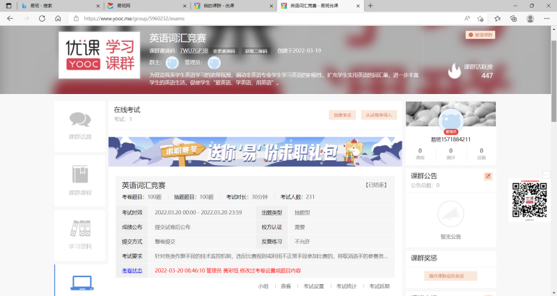Screen dimensions: 557x296
Task: Open the 考试设置 link
Action: (313, 286)
